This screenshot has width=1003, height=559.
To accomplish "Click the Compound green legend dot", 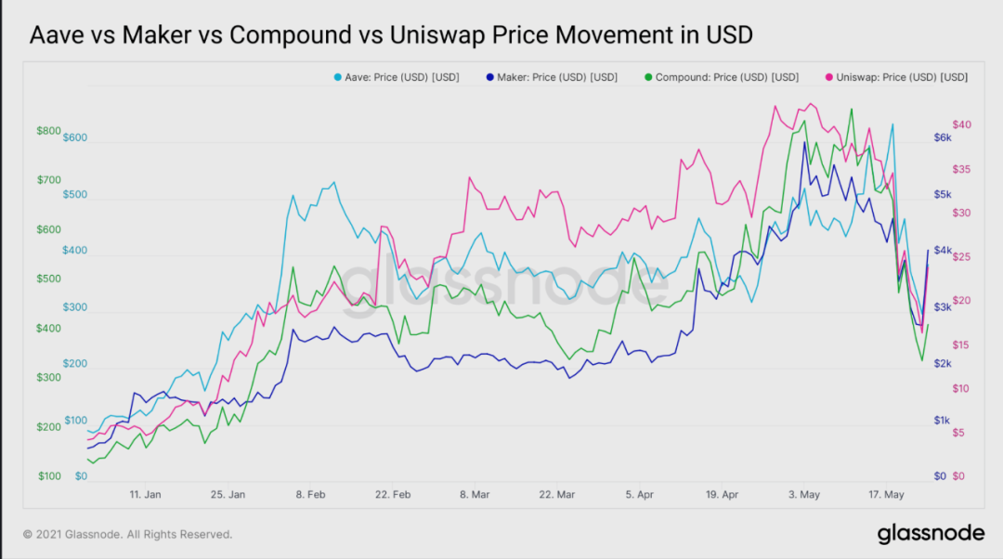I will [648, 77].
